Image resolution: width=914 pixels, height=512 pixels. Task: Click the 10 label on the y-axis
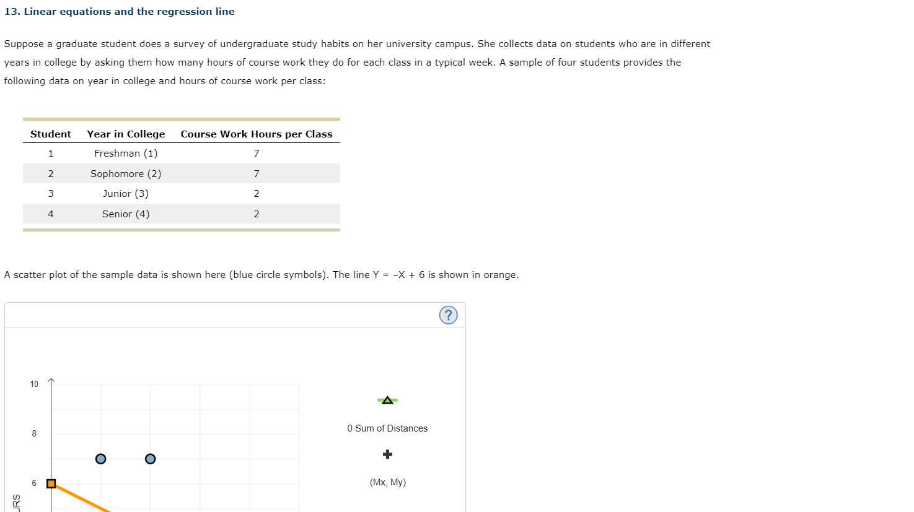coord(34,384)
